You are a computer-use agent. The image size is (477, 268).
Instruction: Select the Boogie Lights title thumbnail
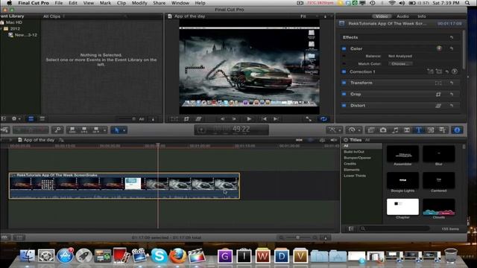pyautogui.click(x=402, y=180)
